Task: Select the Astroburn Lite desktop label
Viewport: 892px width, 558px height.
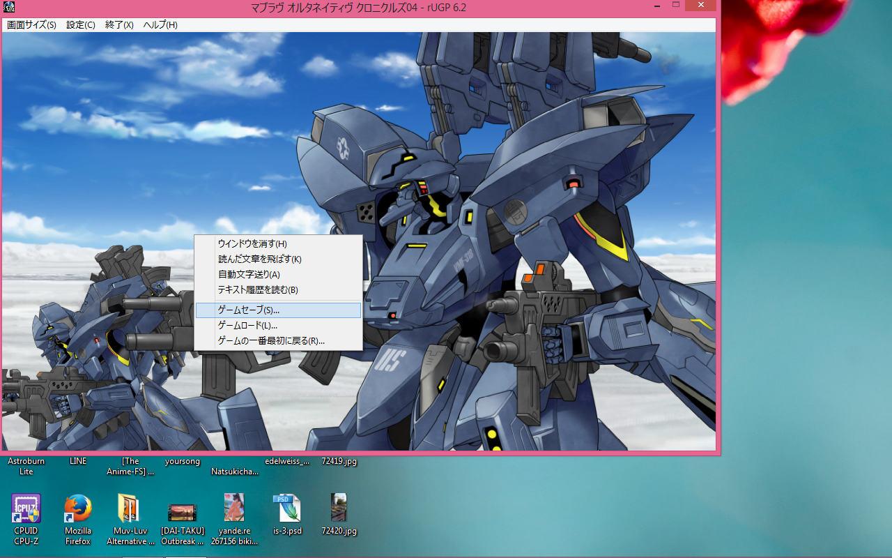Action: [26, 466]
